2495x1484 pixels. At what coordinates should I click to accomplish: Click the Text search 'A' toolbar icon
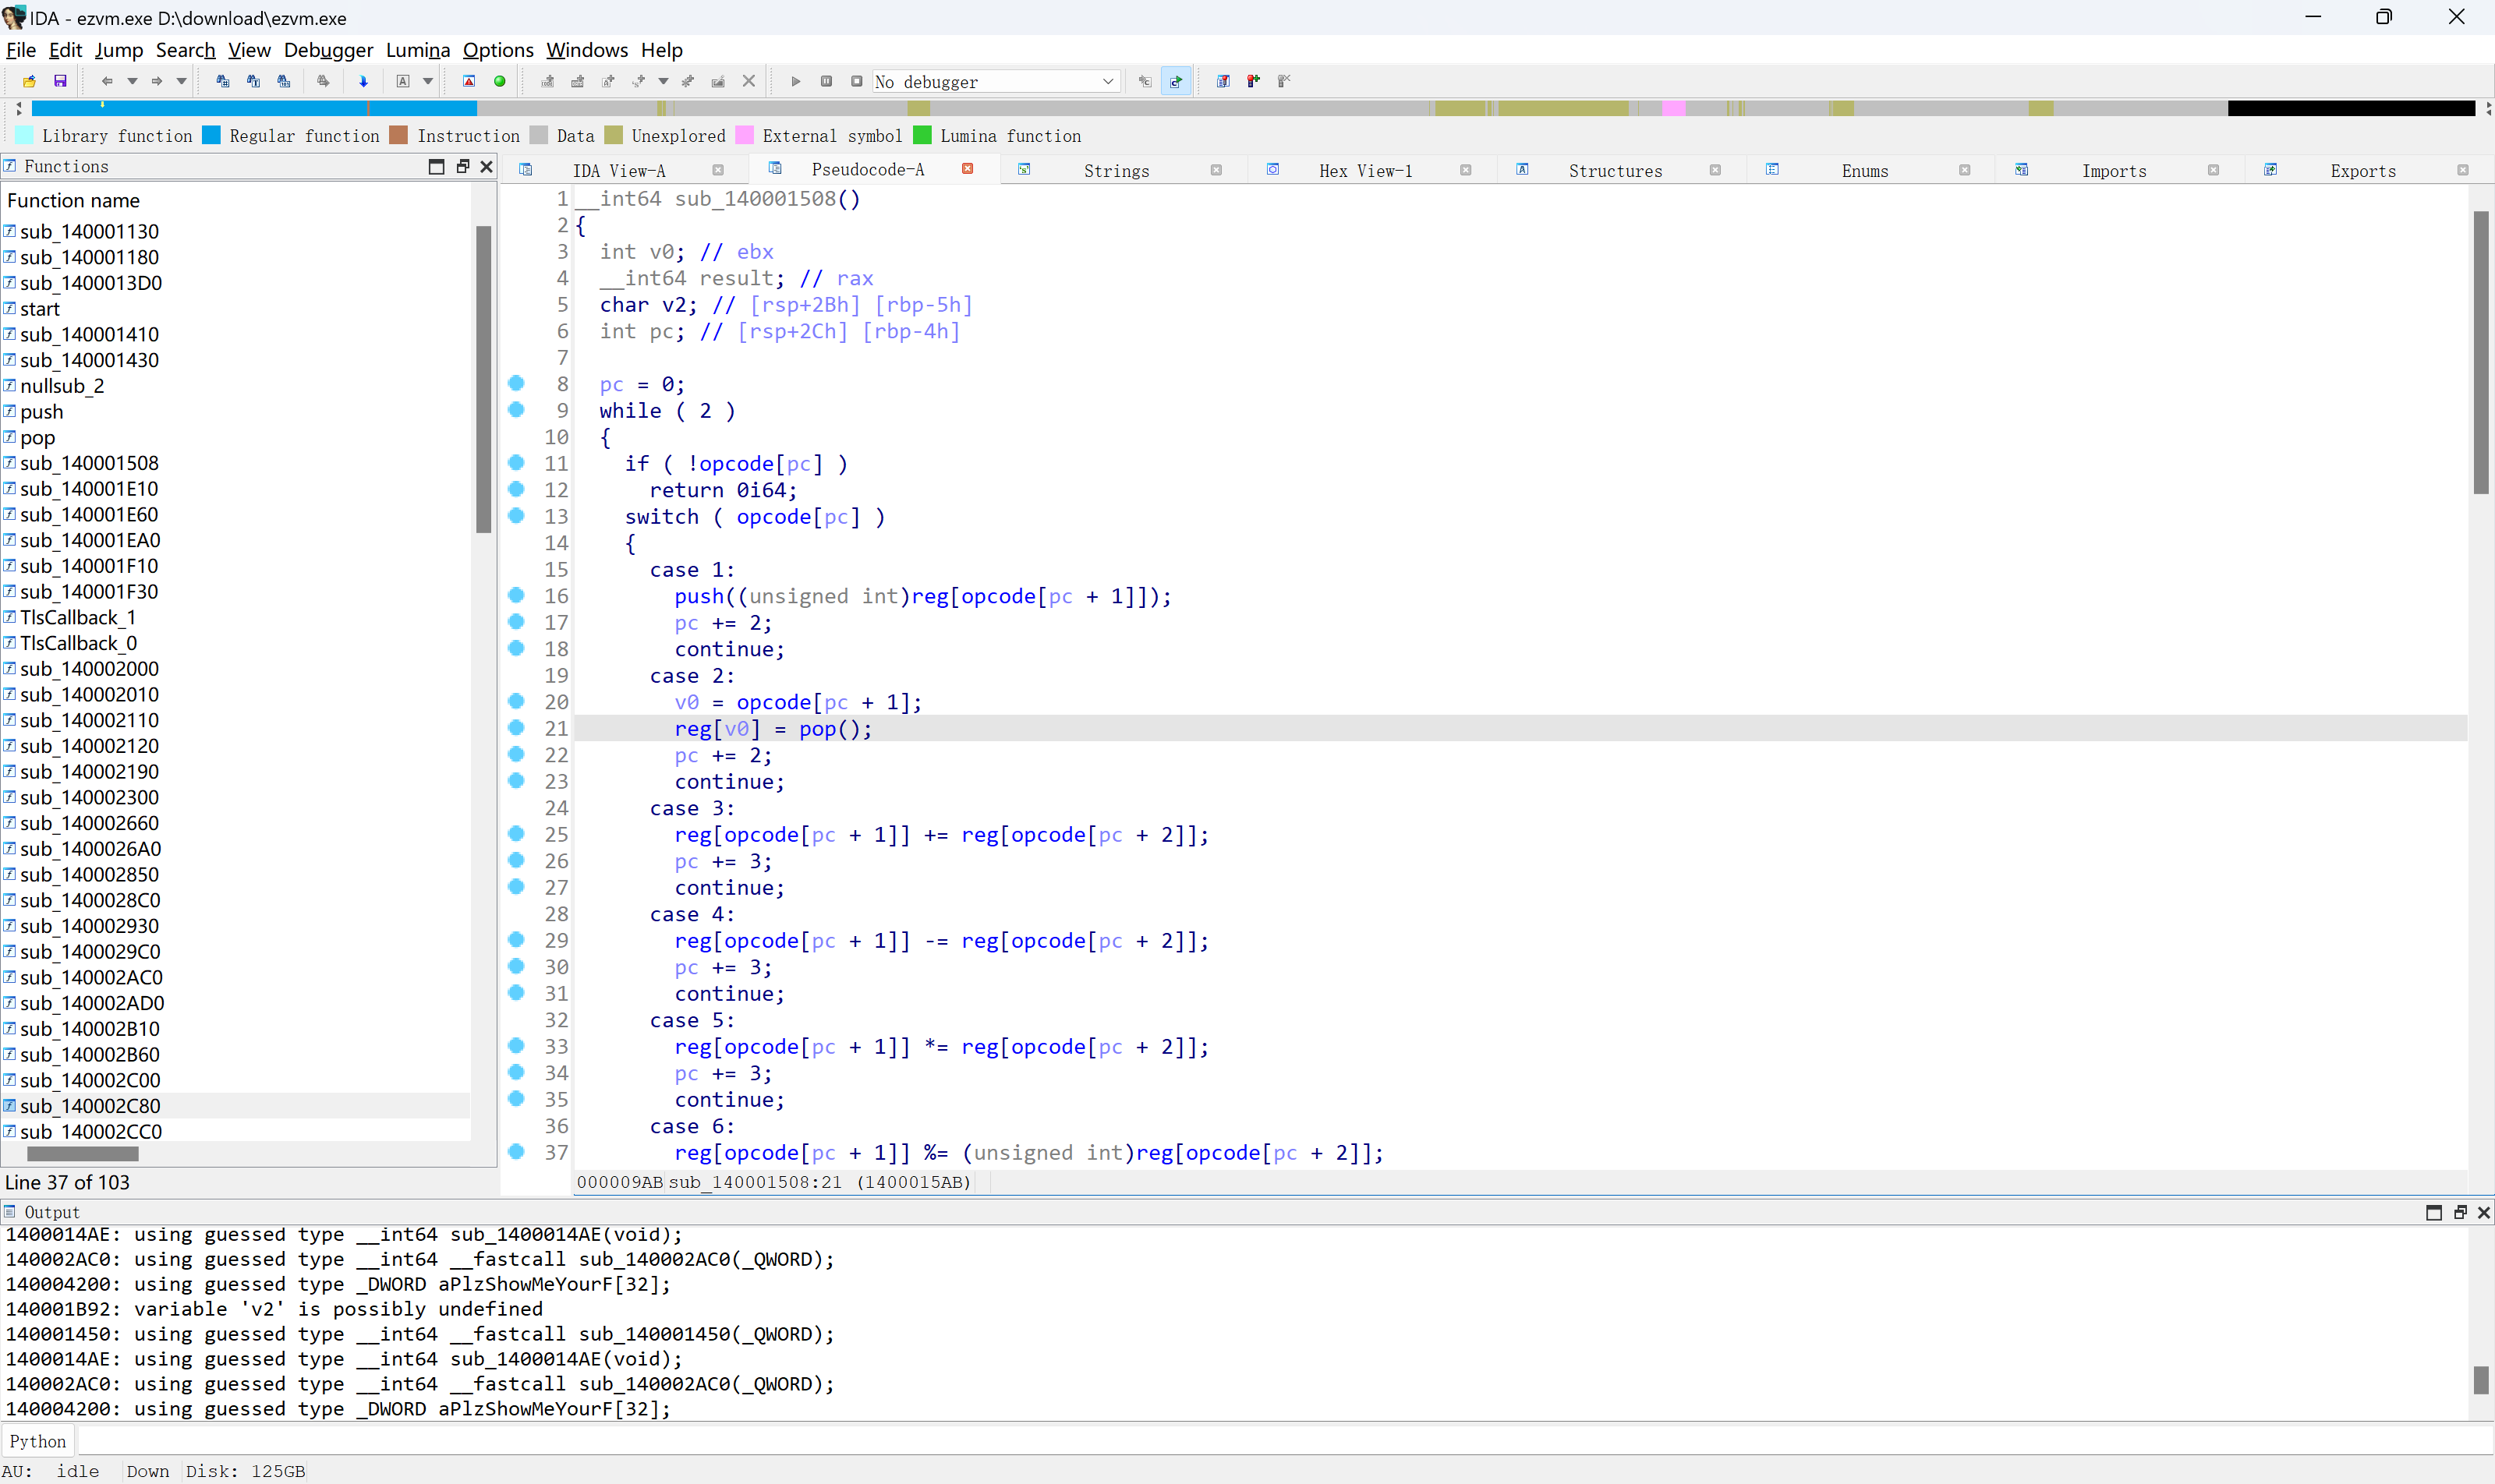[x=403, y=81]
